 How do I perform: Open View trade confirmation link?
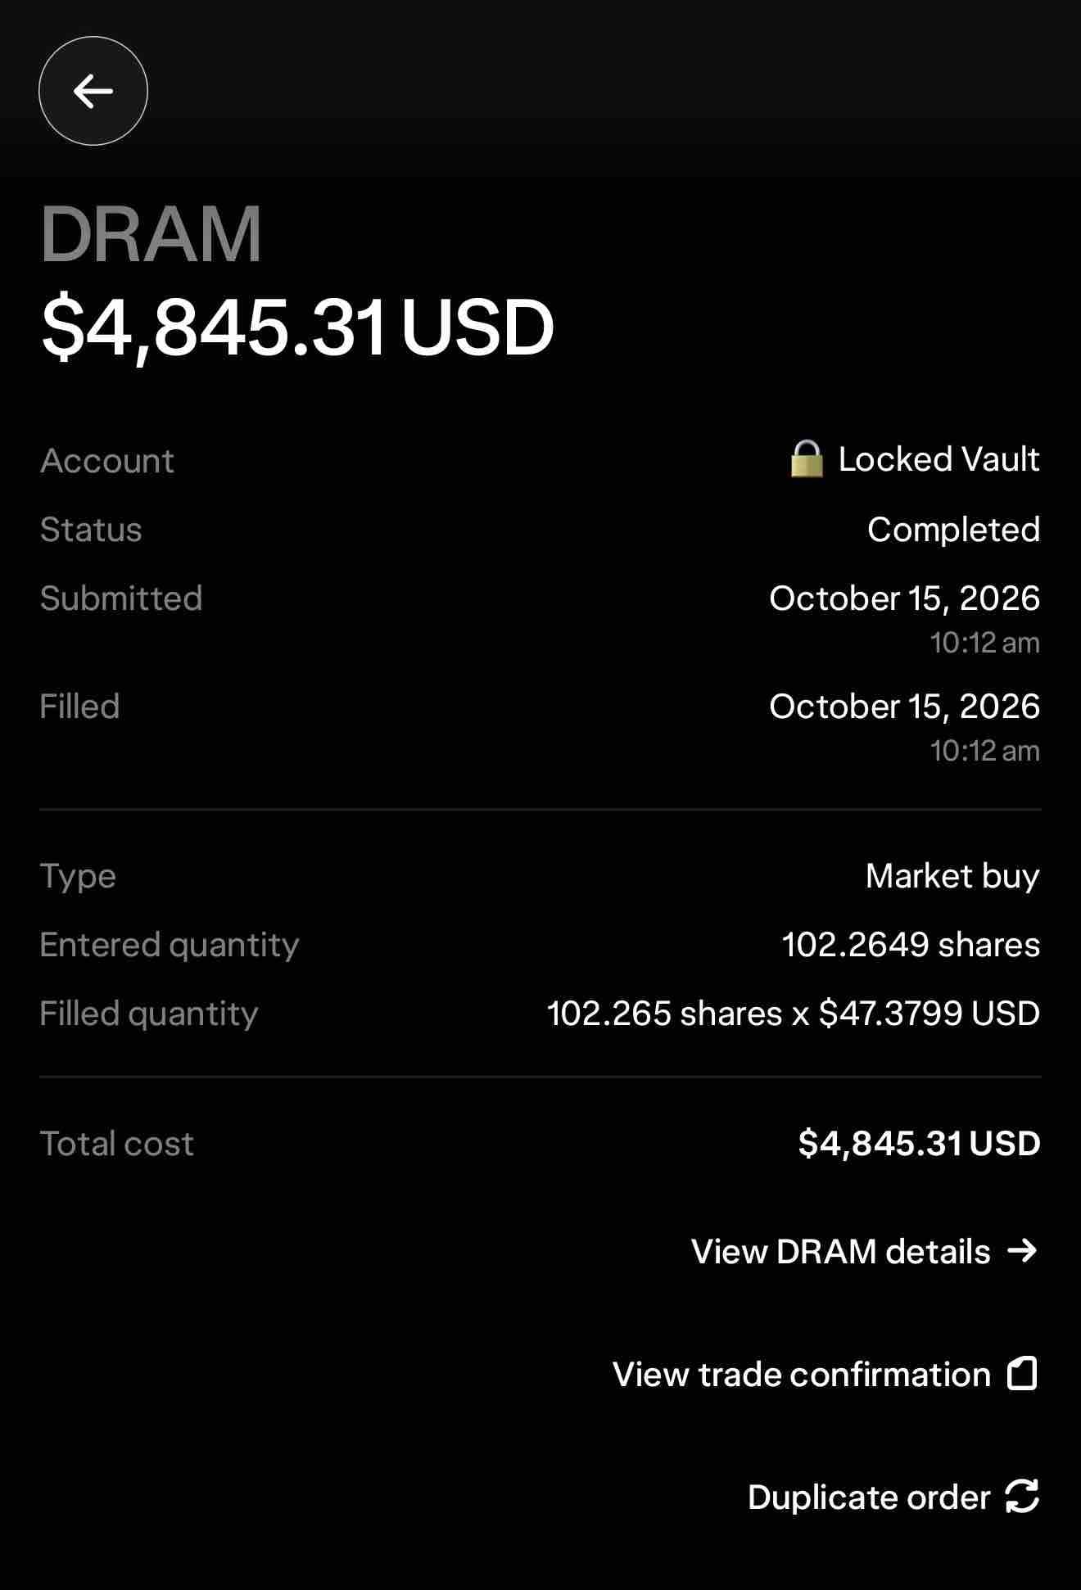(x=825, y=1374)
